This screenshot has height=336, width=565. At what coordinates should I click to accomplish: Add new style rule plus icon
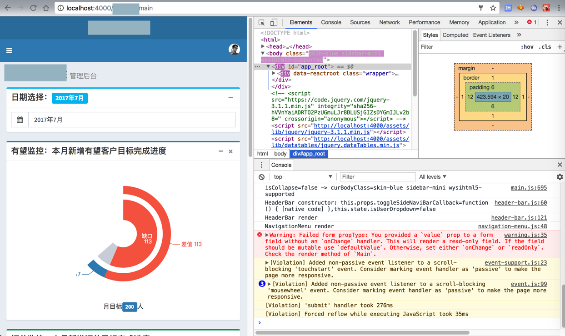click(x=560, y=47)
